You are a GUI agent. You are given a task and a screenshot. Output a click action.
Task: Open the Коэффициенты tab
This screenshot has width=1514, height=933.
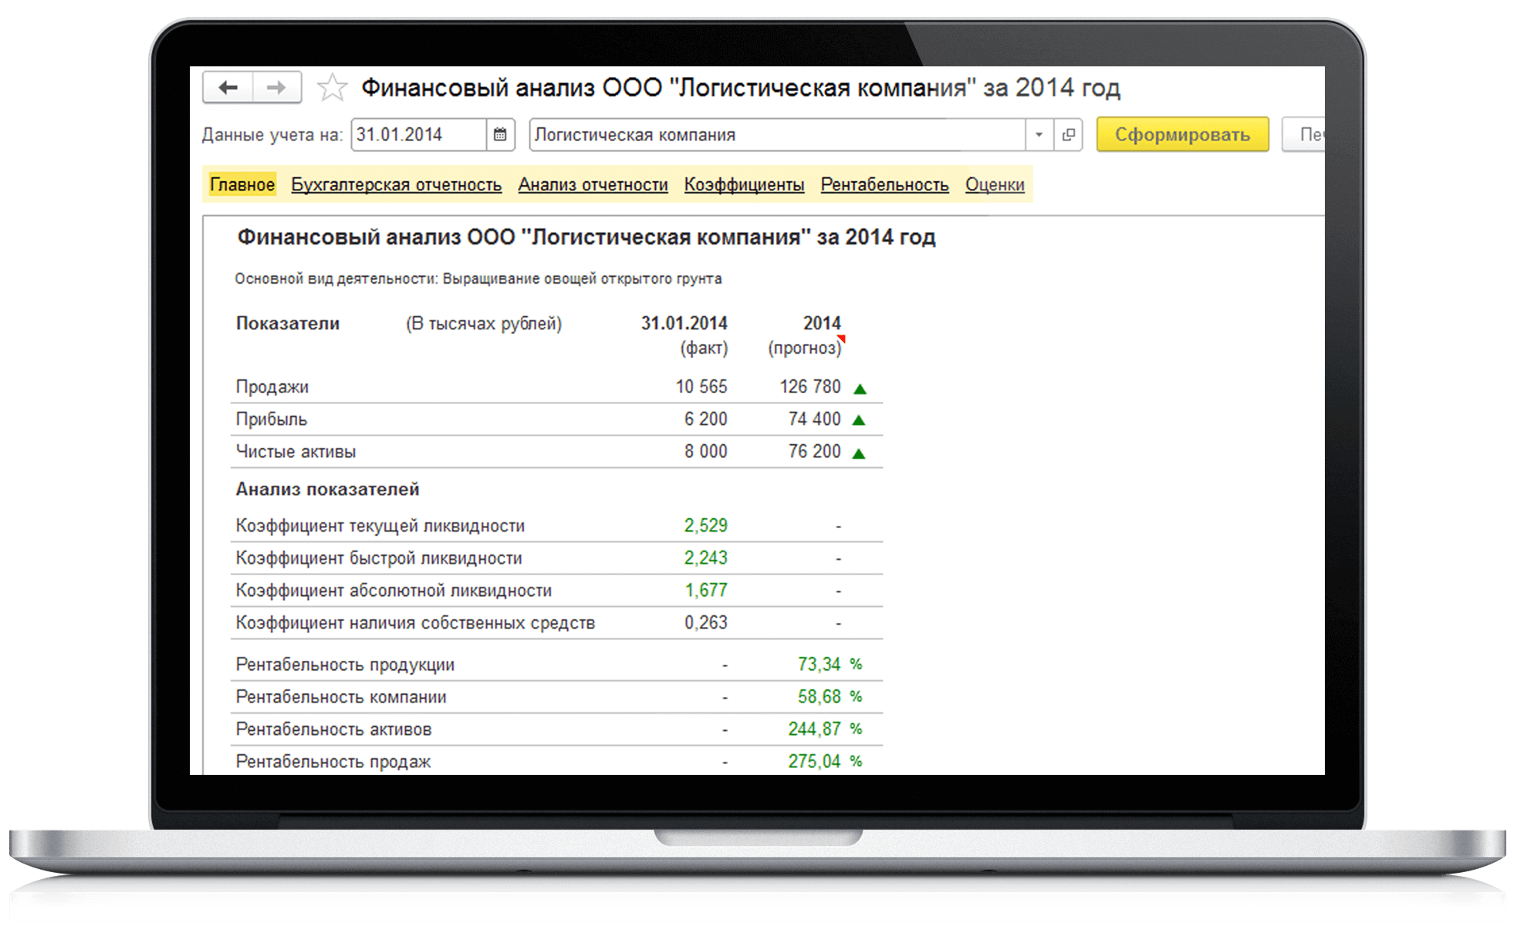[744, 185]
